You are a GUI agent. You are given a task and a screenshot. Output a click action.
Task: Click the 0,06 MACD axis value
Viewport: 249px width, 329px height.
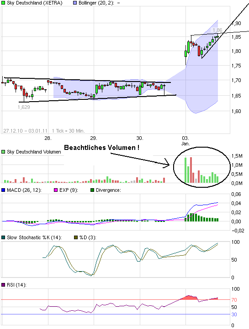[236, 194]
